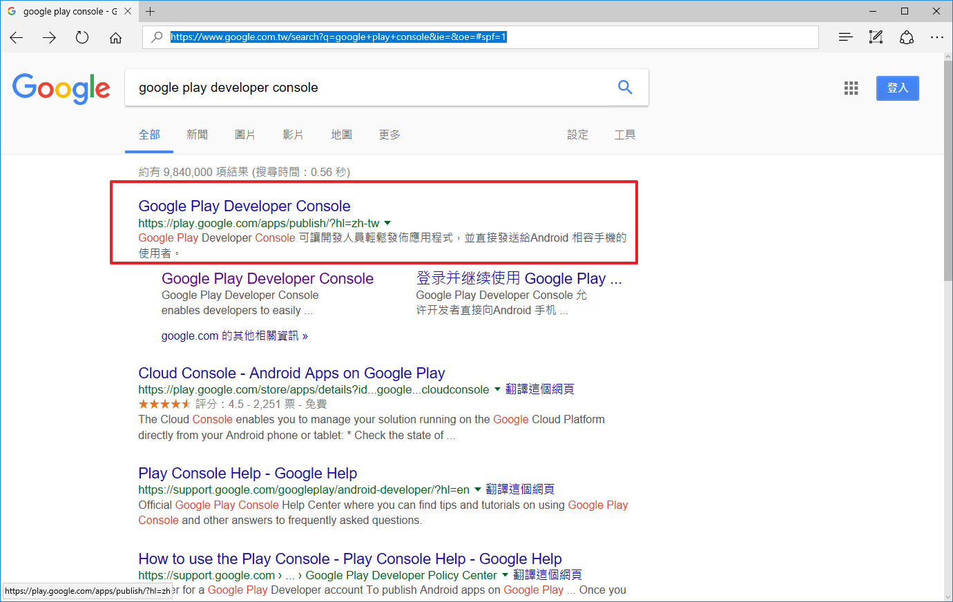Click the vertical scrollbar thumb
Viewport: 953px width, 602px height.
click(x=947, y=173)
